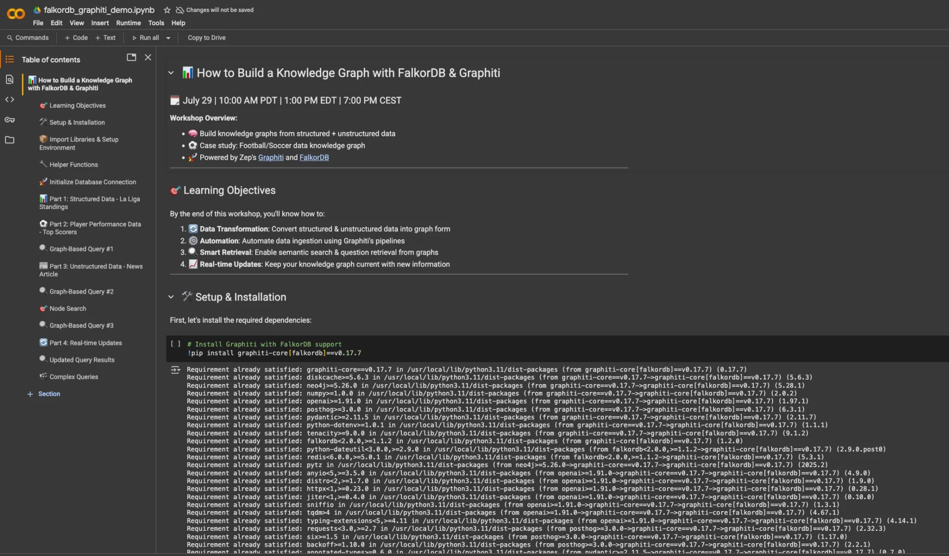
Task: Add a new Text cell
Action: [x=105, y=38]
